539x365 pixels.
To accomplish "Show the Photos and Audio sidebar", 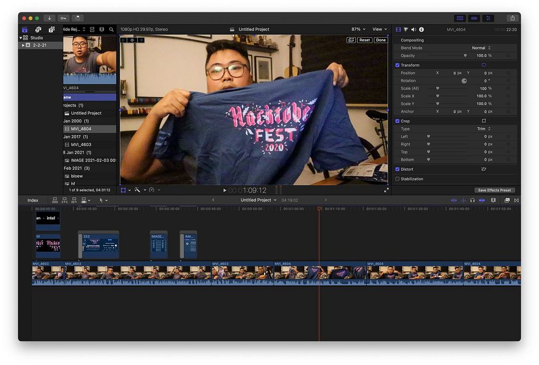I will (x=38, y=30).
